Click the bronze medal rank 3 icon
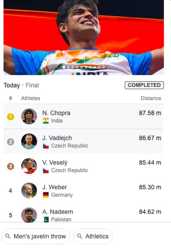Image resolution: width=171 pixels, height=249 pixels. point(11,166)
